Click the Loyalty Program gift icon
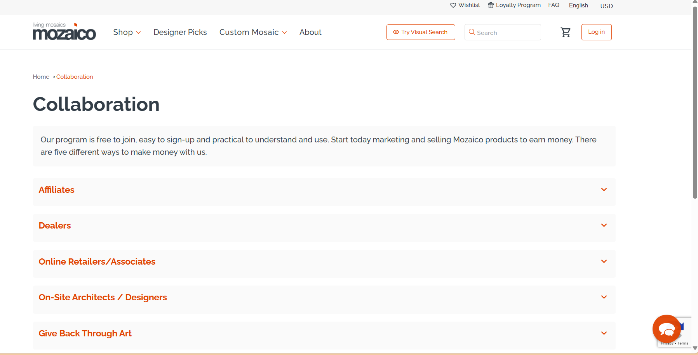 click(491, 5)
